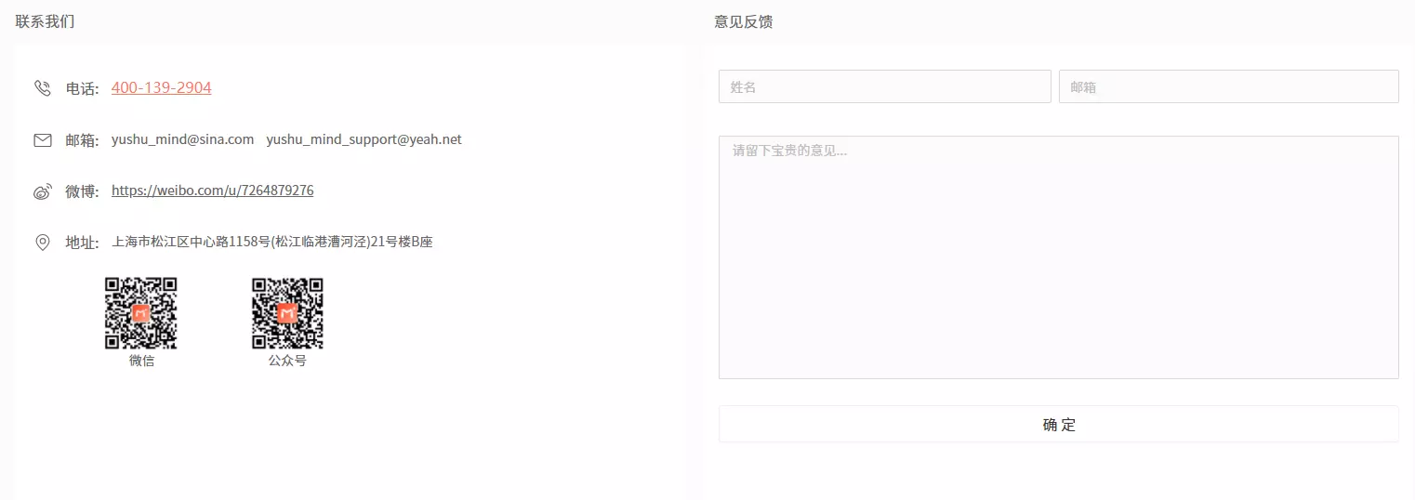
Task: Focus the 姓名 name input field
Action: pyautogui.click(x=884, y=86)
